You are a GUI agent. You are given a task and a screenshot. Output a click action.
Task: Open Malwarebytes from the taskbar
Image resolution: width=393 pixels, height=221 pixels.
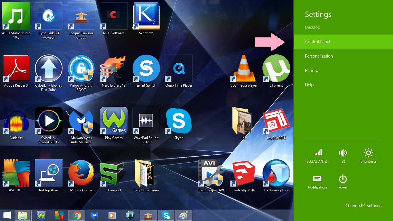(95, 215)
